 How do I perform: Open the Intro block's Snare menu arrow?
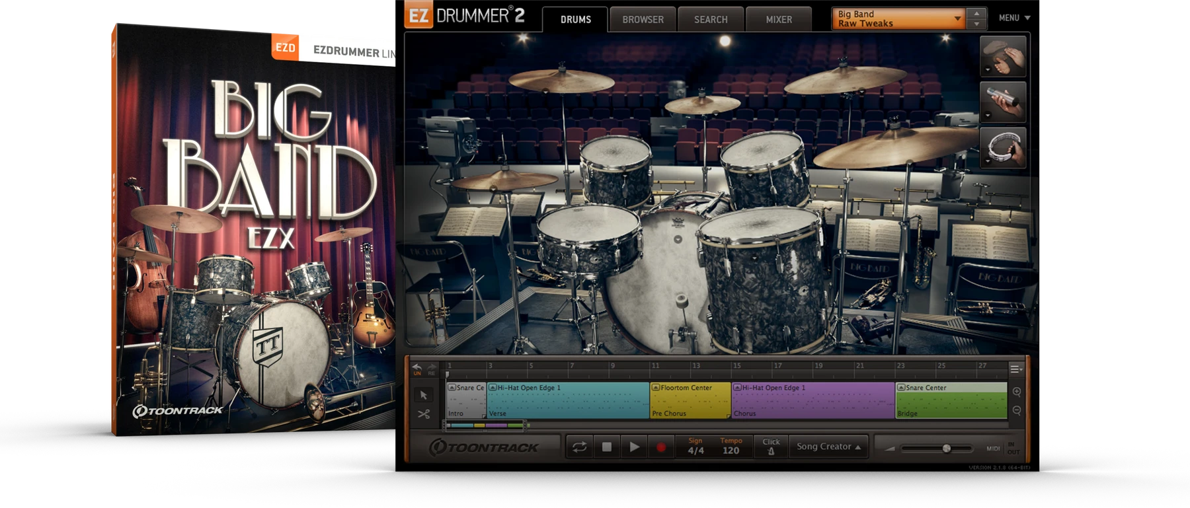click(452, 388)
